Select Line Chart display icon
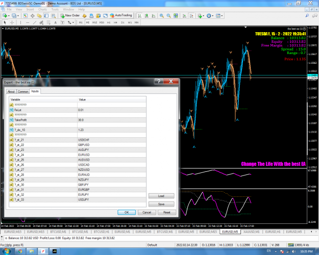Viewport: 319px width, 255px height. 154,16
